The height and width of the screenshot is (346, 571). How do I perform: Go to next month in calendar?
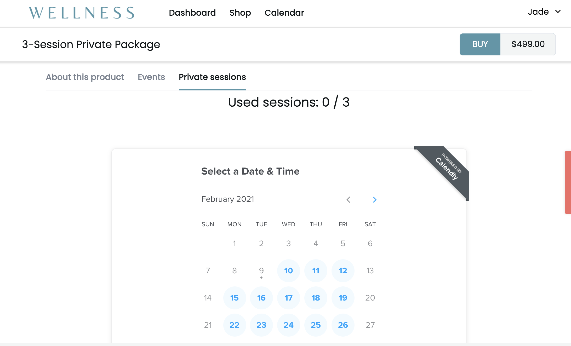(374, 200)
